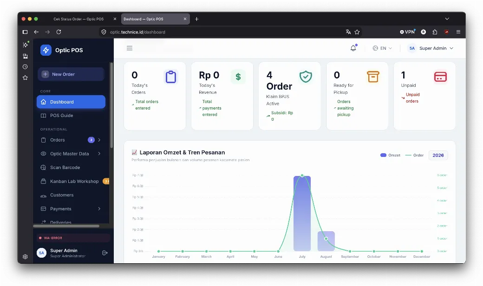483x286 pixels.
Task: Click the BPJS shield check icon
Action: tap(306, 77)
